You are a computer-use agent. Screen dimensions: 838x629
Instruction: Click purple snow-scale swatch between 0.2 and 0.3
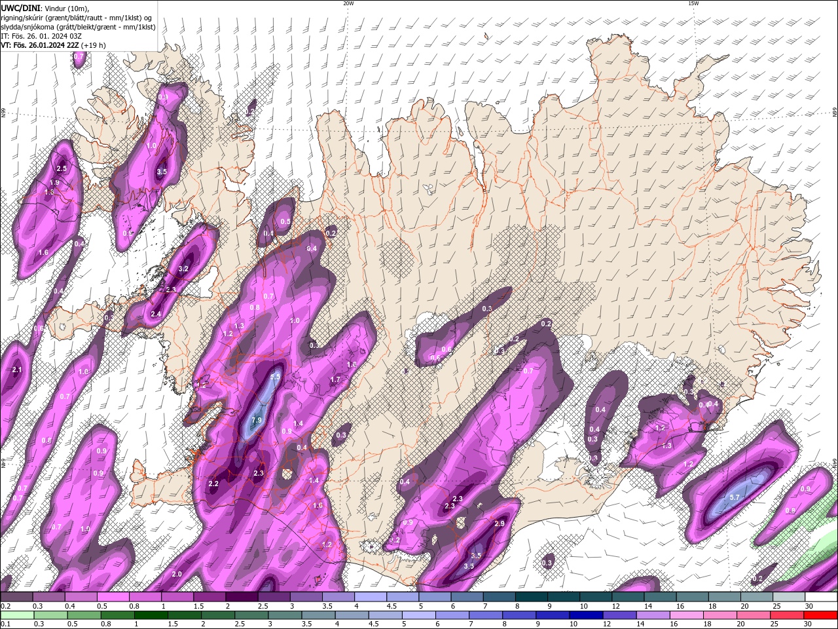16,597
